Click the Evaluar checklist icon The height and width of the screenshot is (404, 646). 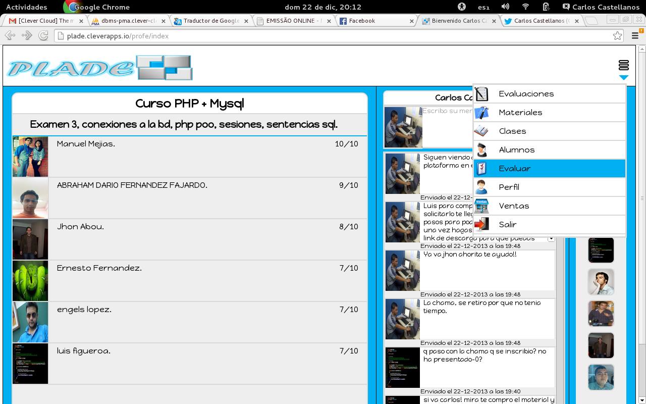pyautogui.click(x=481, y=168)
